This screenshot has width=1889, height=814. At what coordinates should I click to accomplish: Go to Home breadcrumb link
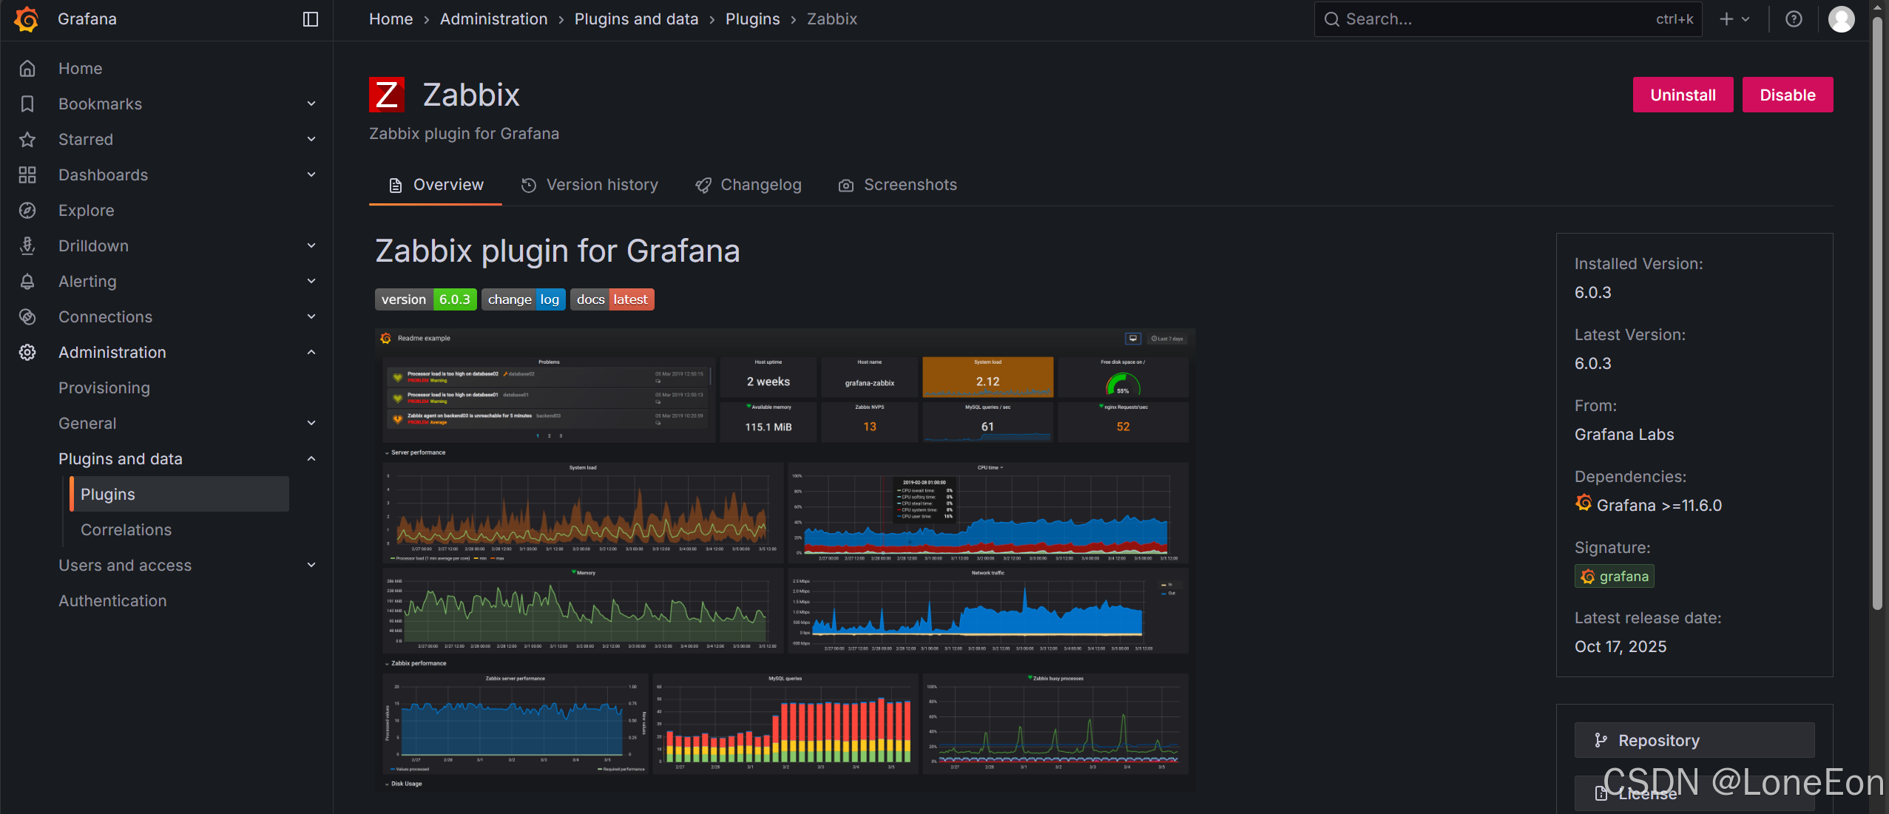tap(391, 19)
